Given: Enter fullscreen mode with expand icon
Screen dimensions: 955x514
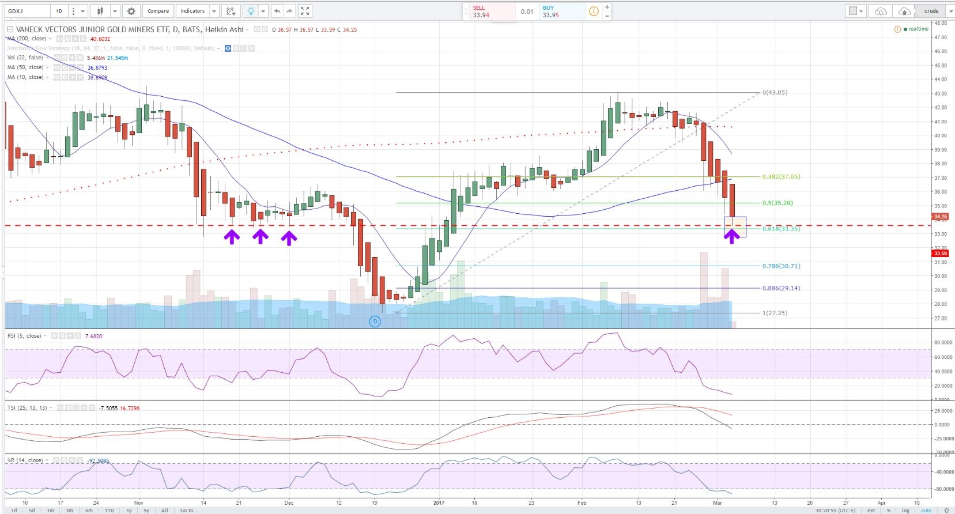Looking at the screenshot, I should coord(305,11).
